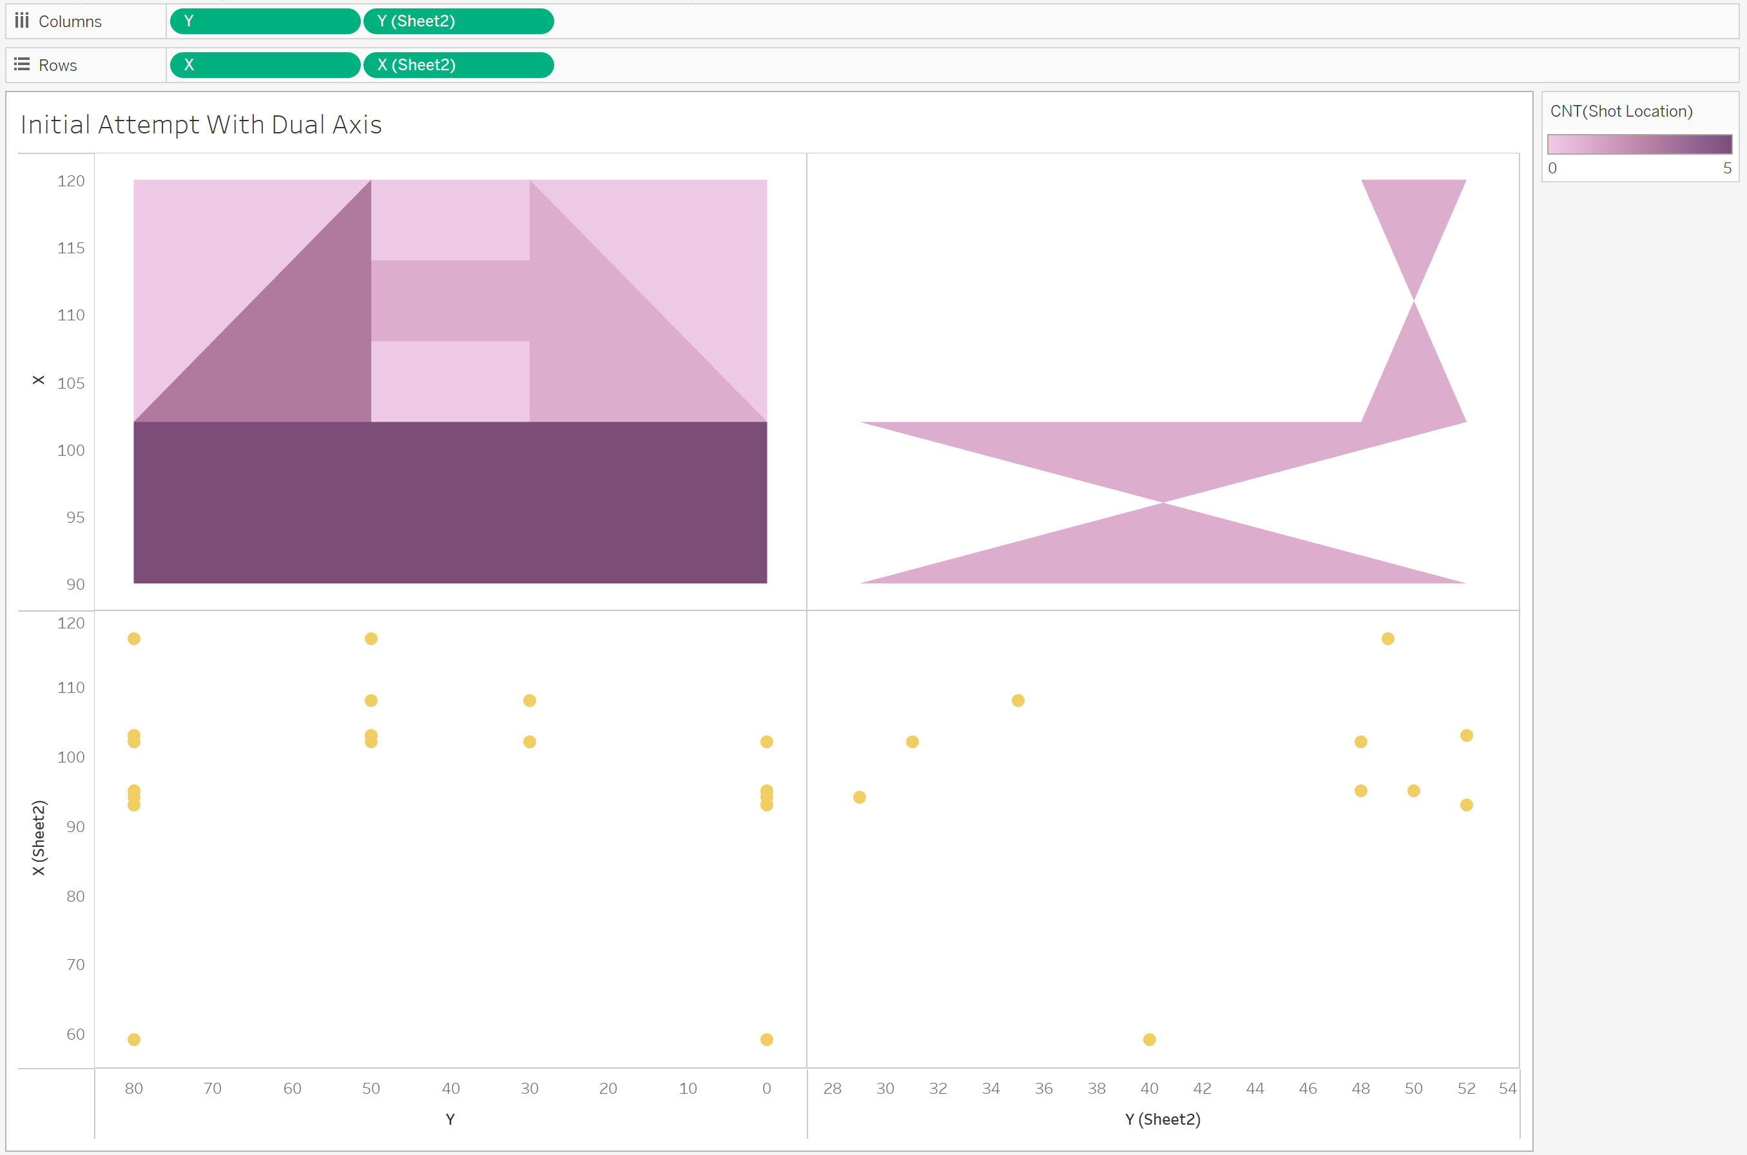Screen dimensions: 1747x1155
Task: Select the Y pill on Columns shelf
Action: pyautogui.click(x=265, y=21)
